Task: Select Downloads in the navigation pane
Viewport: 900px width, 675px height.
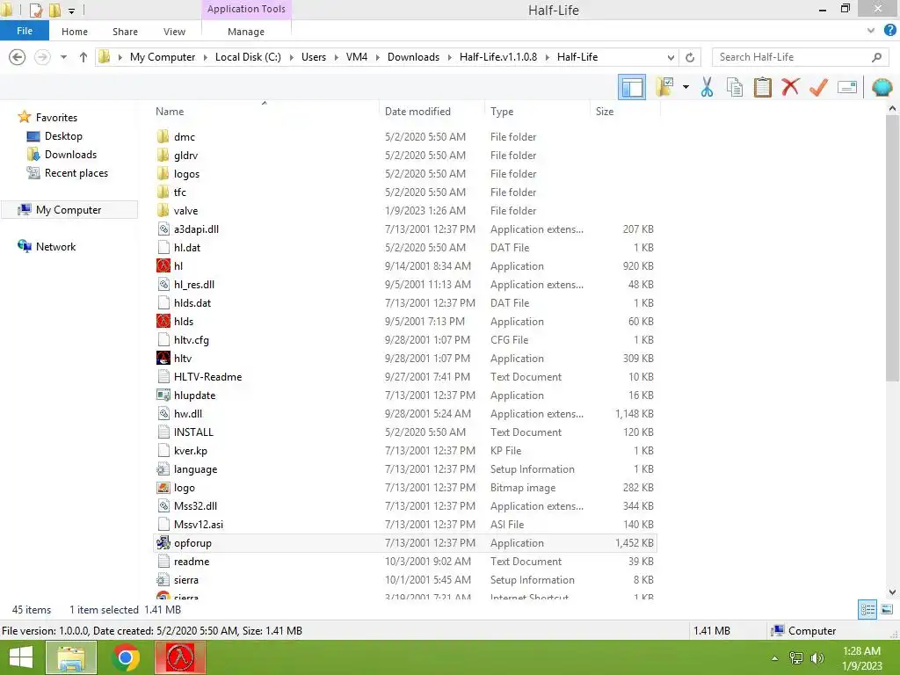Action: tap(70, 155)
